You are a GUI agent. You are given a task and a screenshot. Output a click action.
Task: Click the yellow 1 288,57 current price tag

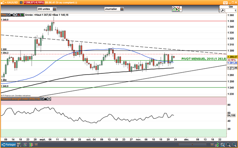point(232,57)
